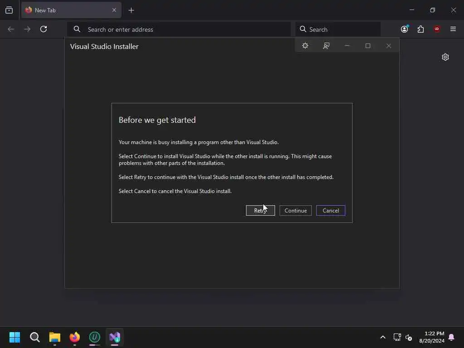Screen dimensions: 464x348
Task: Reload the current Firefox page
Action: (43, 29)
